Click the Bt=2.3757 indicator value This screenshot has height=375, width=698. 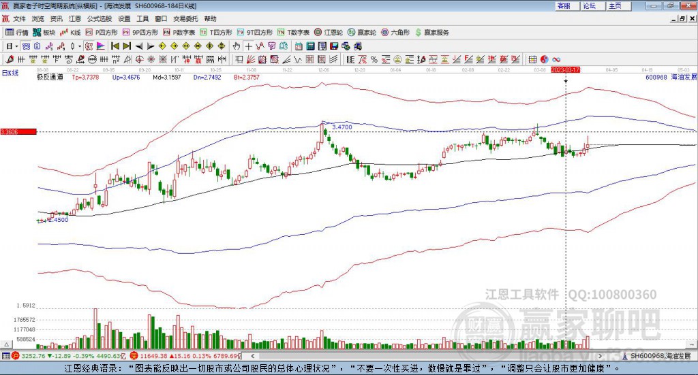[x=247, y=77]
